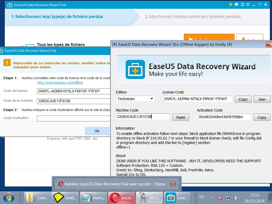Screen dimensions: 272x204
Task: Click the Code de la machine field
Action: pos(74,101)
